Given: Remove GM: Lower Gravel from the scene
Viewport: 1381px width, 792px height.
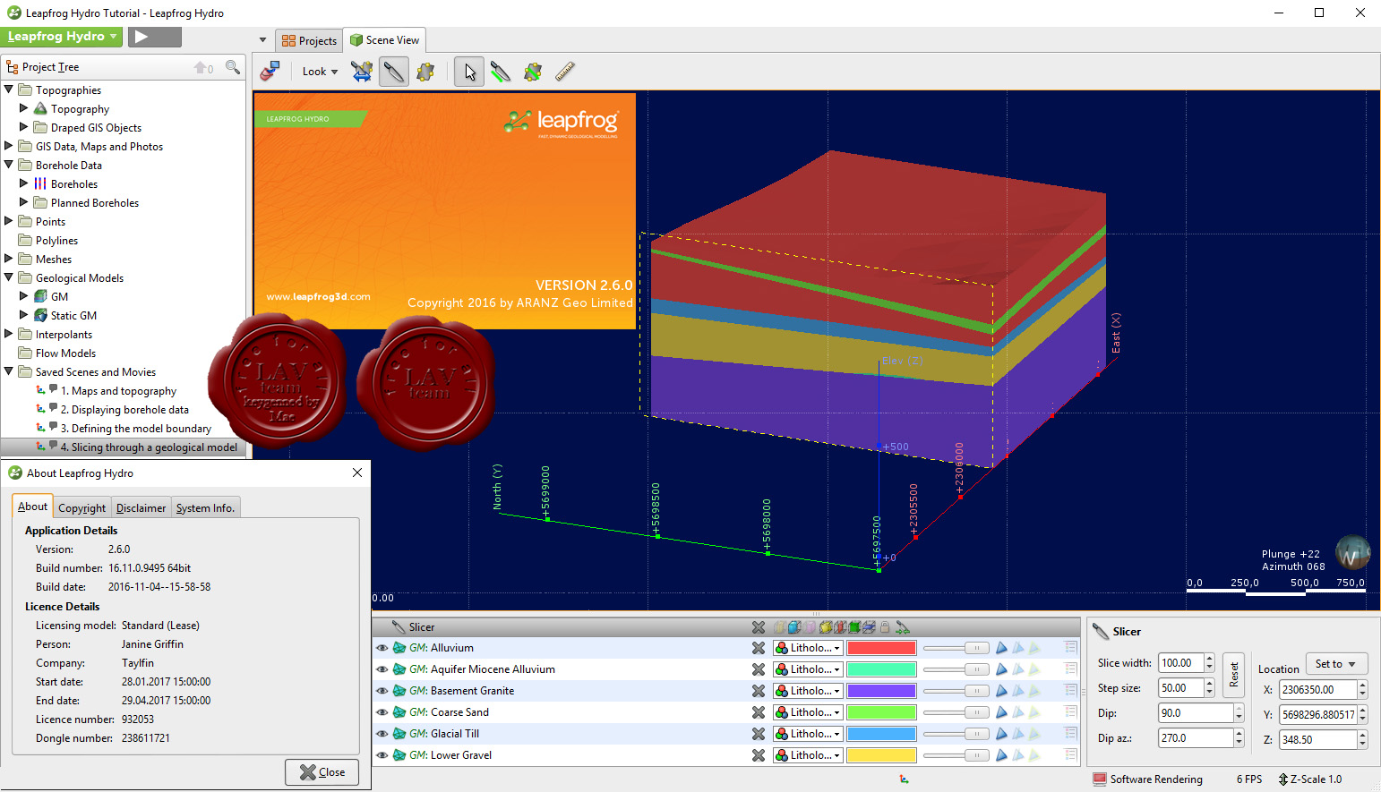Looking at the screenshot, I should point(759,755).
